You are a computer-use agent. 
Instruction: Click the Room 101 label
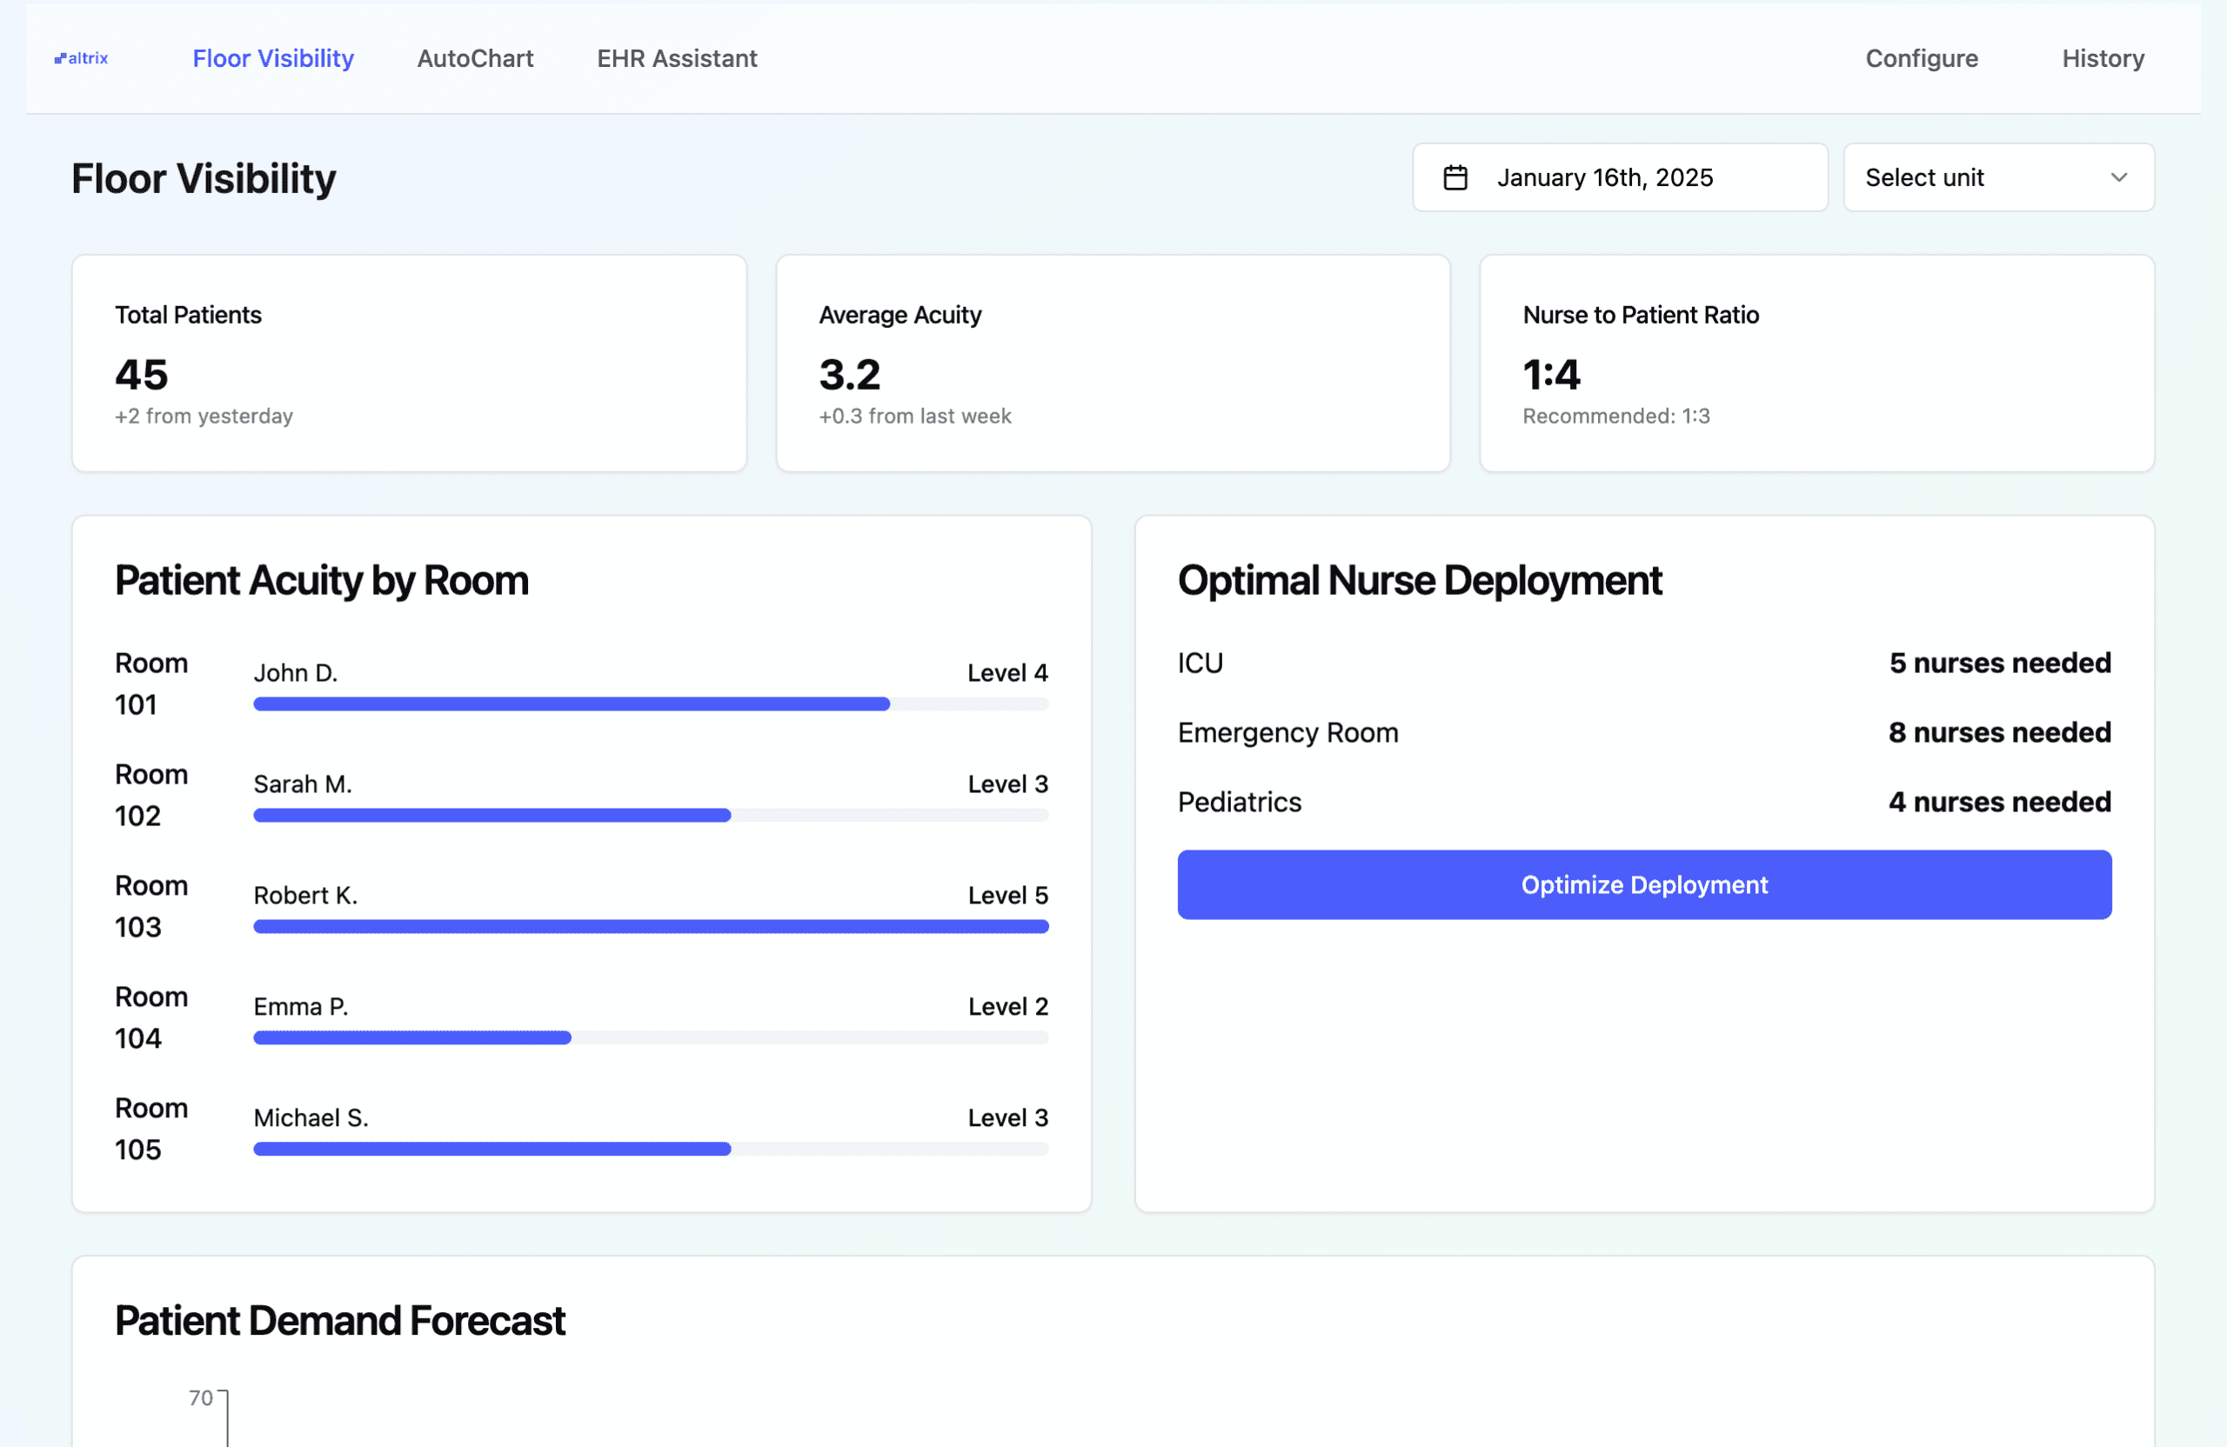pyautogui.click(x=151, y=683)
